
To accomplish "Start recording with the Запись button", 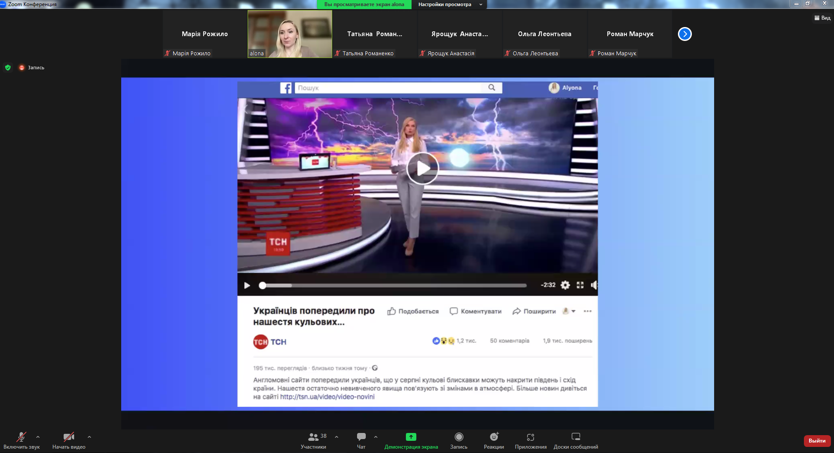I will tap(459, 437).
